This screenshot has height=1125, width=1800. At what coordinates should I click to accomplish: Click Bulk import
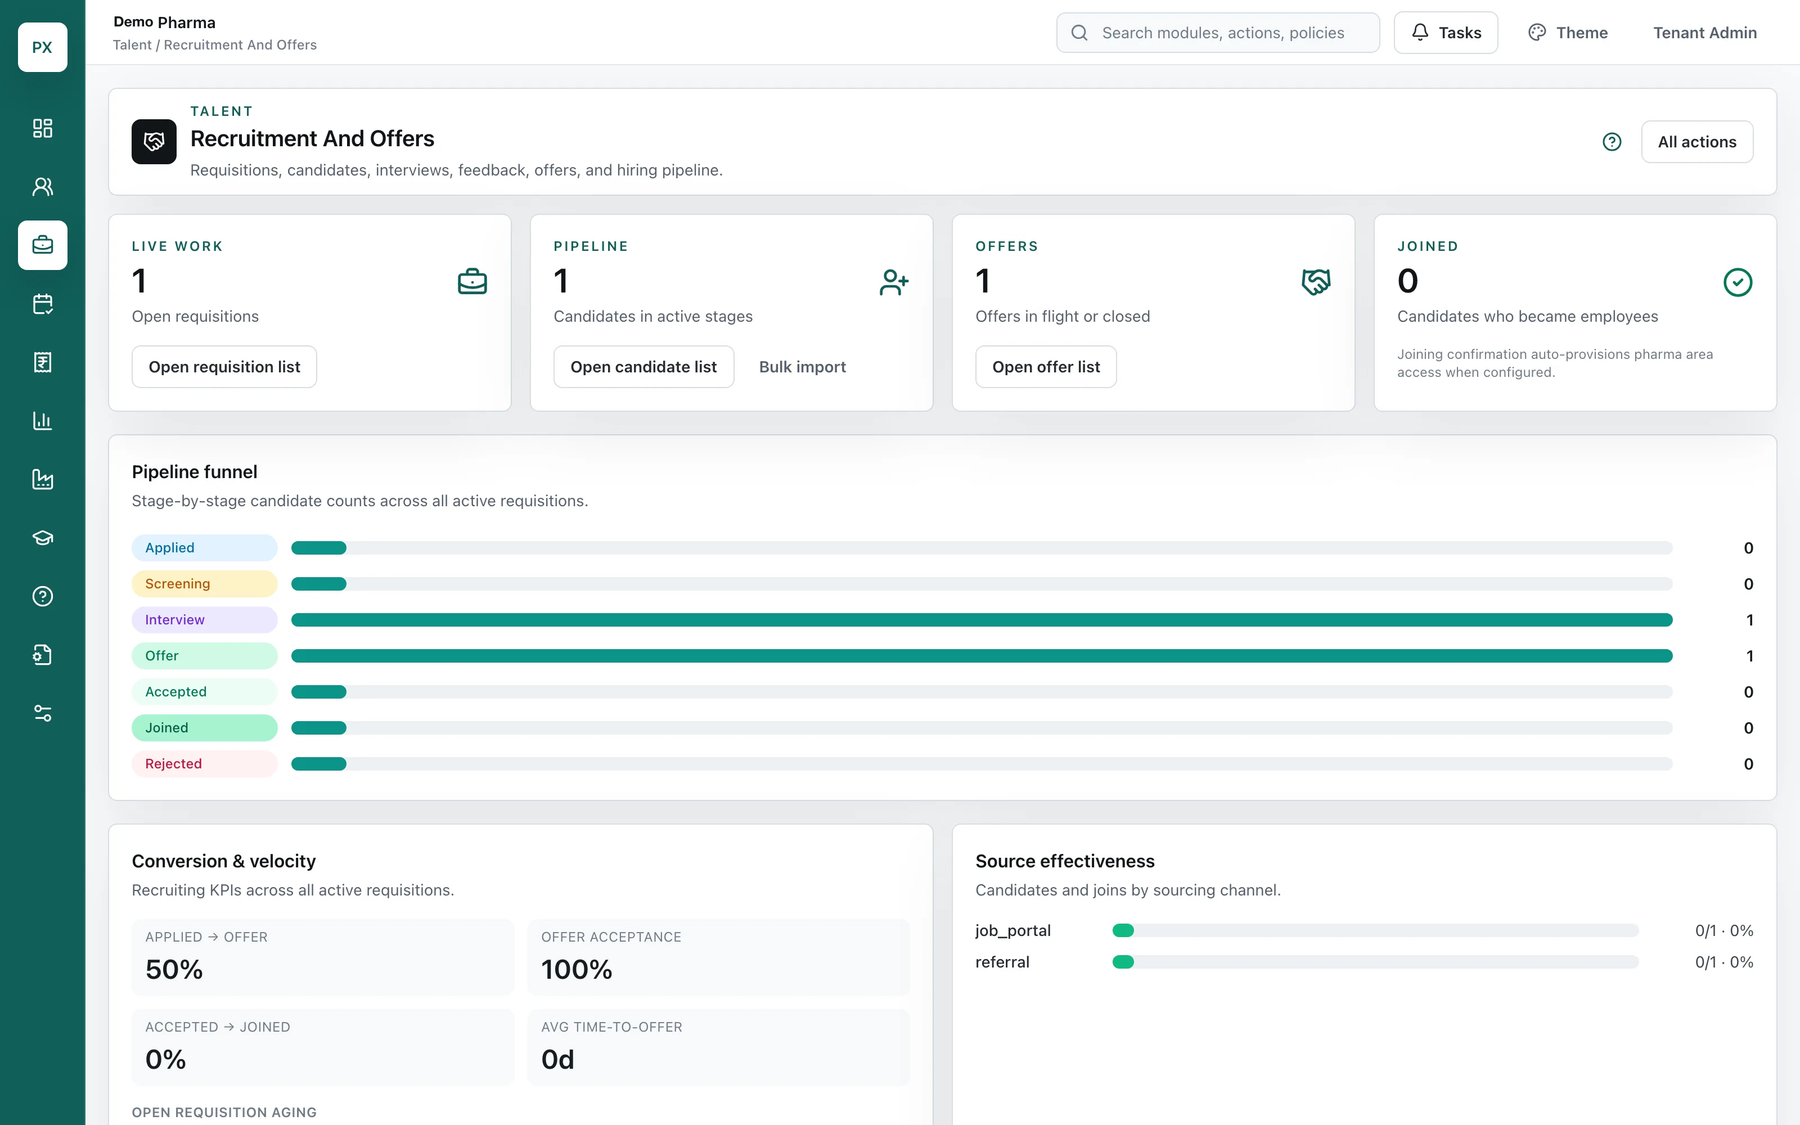802,367
